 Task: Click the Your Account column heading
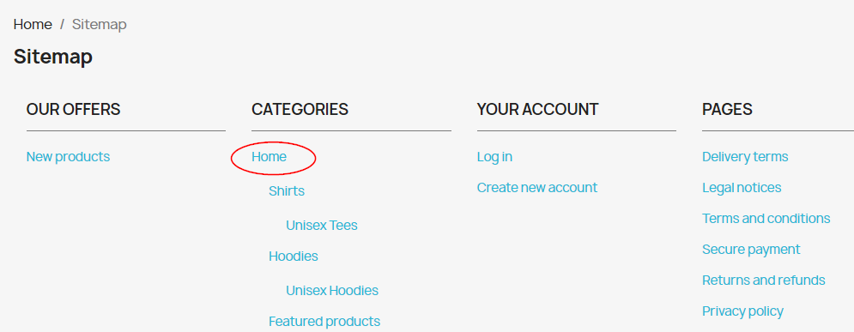tap(537, 110)
